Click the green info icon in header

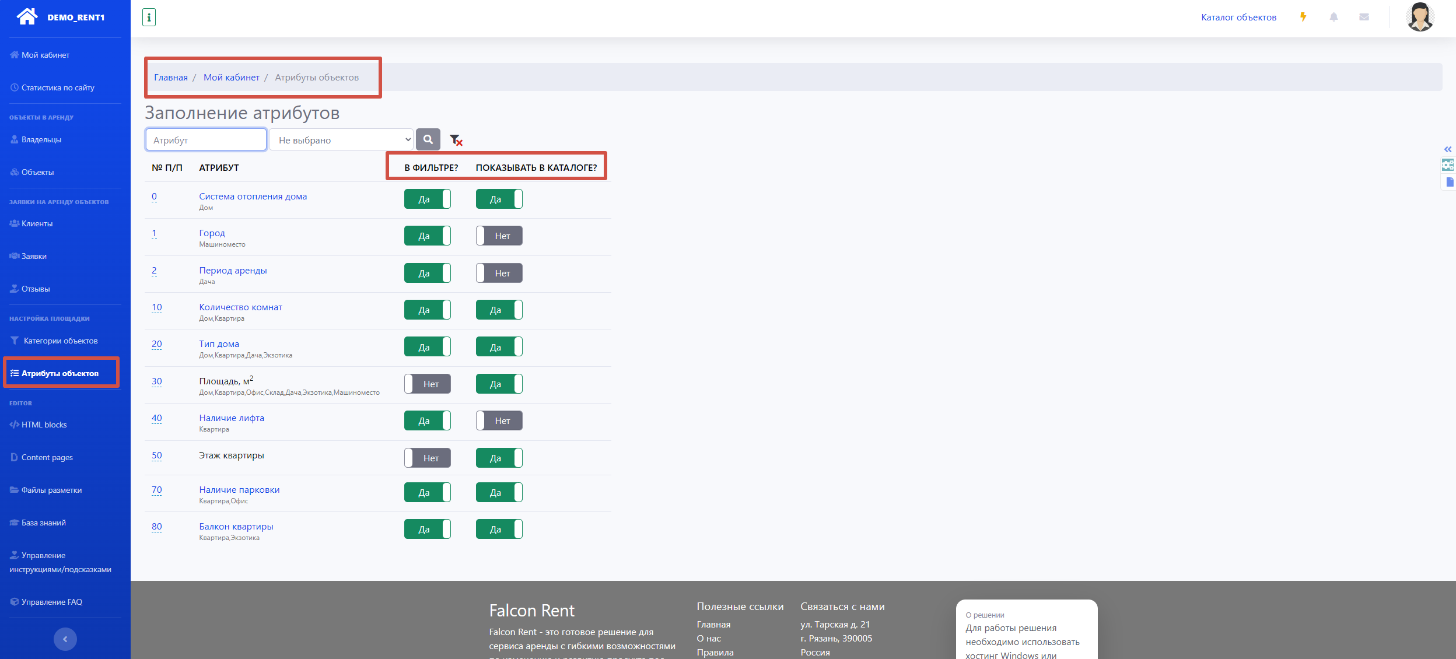(x=149, y=17)
